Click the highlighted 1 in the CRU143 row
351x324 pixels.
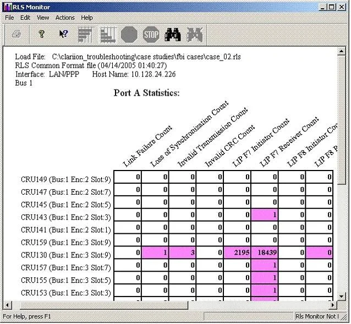tap(265, 215)
